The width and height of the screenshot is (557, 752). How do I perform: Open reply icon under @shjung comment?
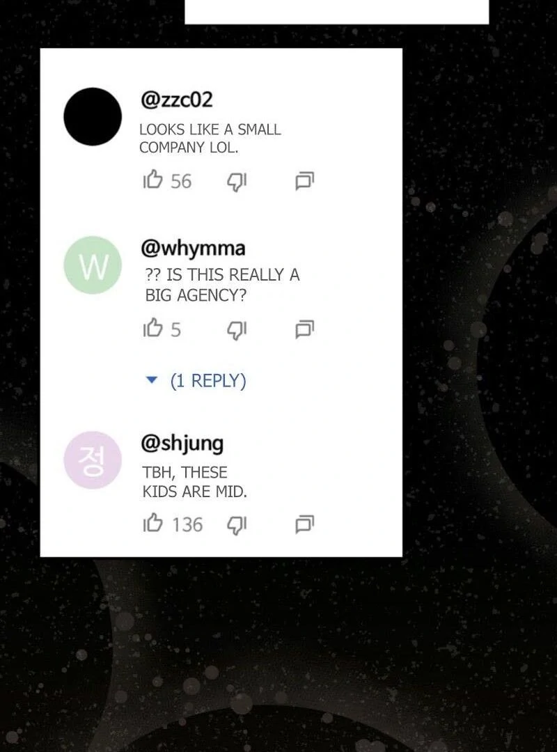305,524
